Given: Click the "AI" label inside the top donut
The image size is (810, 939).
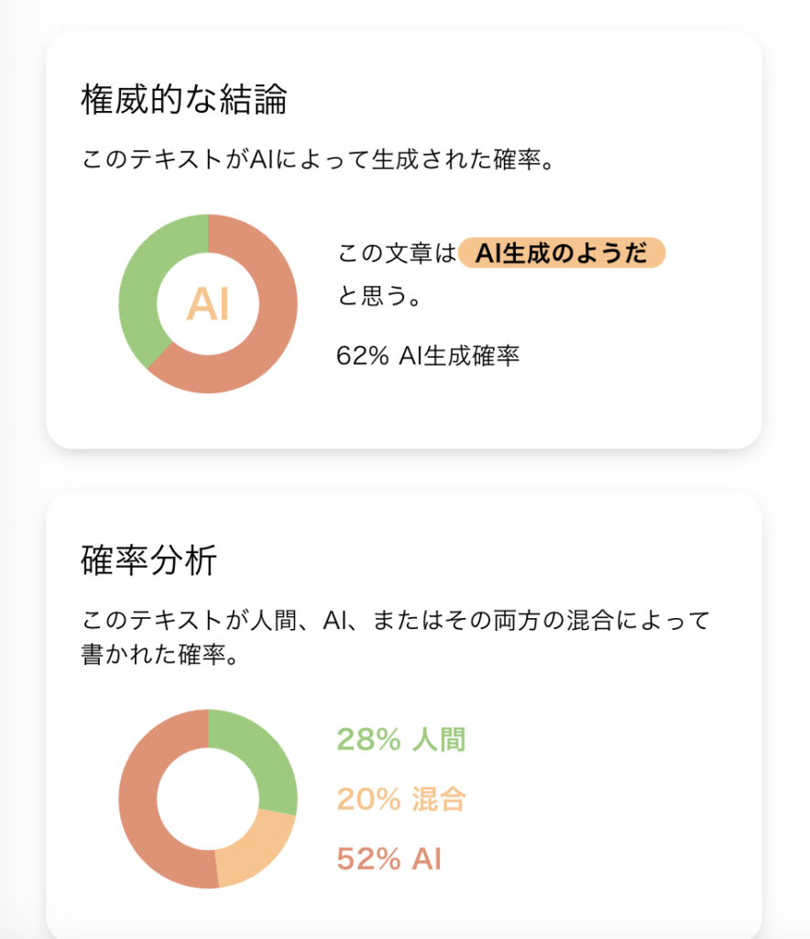Looking at the screenshot, I should tap(208, 304).
